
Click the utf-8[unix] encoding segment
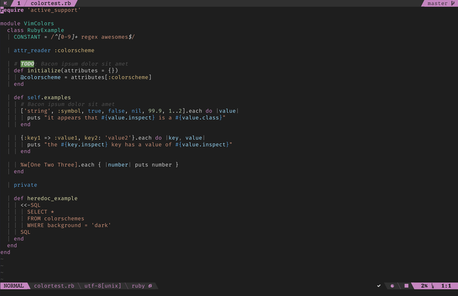103,286
